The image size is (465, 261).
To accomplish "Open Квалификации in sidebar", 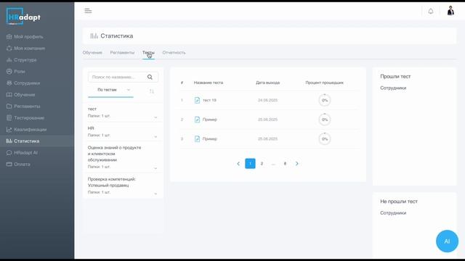I will [26, 129].
